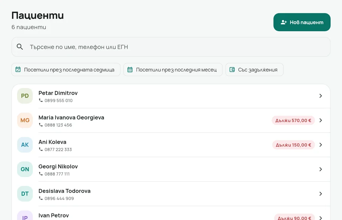
Task: Select the Maria Ivanova Georgieva patient name
Action: click(x=71, y=117)
